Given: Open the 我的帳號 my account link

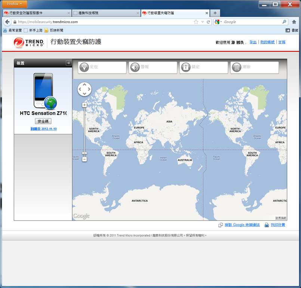Looking at the screenshot, I should pyautogui.click(x=267, y=42).
